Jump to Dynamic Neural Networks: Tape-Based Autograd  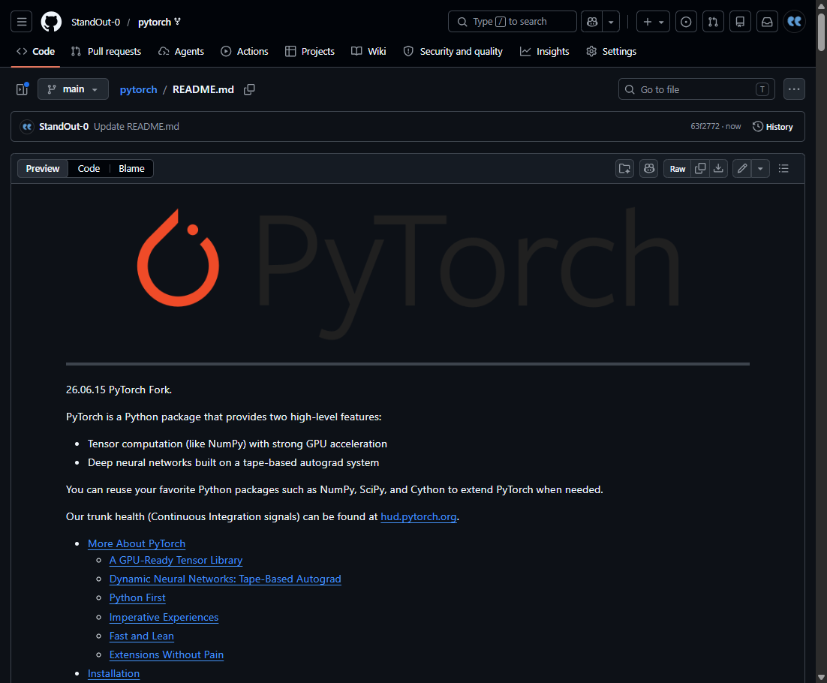(225, 579)
